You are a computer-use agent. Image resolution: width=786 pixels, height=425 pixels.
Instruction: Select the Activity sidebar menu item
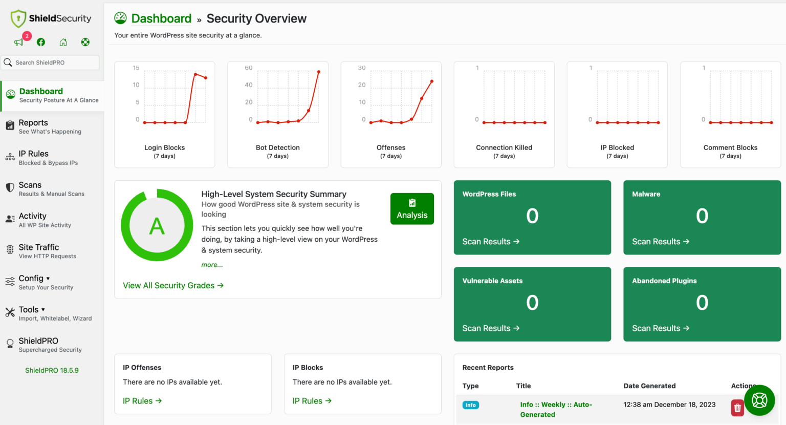tap(32, 216)
